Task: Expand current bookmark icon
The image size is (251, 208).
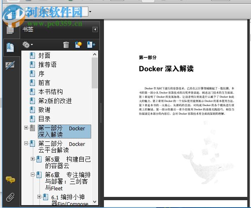Action: (91, 45)
